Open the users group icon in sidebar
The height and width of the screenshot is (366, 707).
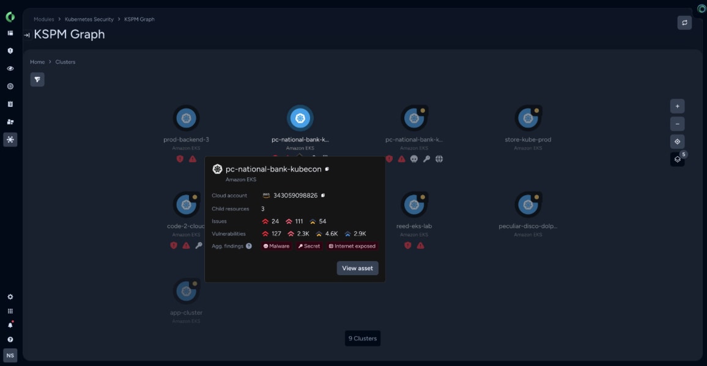point(10,122)
